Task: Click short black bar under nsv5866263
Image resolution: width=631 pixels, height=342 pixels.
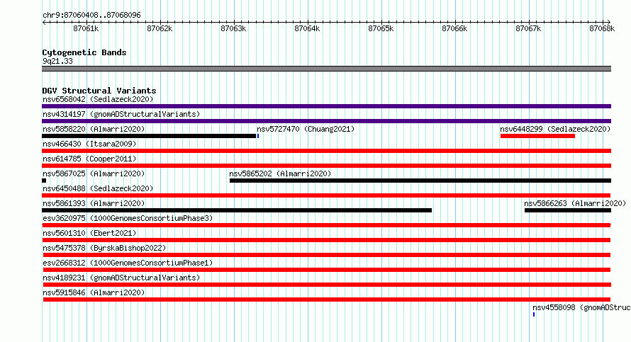Action: pos(568,210)
